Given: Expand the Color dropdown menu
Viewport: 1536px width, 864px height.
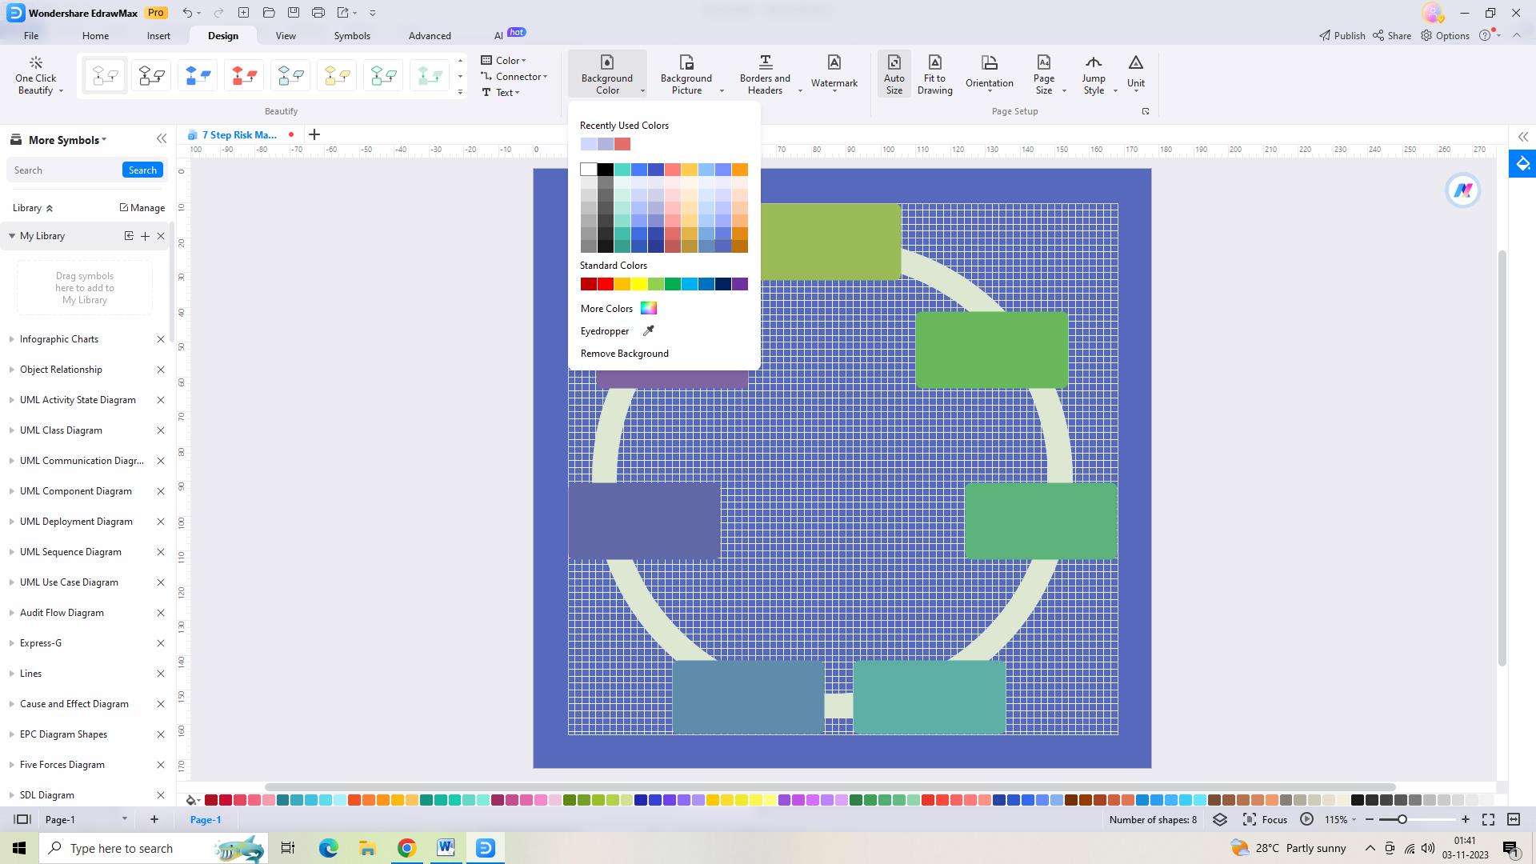Looking at the screenshot, I should coord(506,59).
